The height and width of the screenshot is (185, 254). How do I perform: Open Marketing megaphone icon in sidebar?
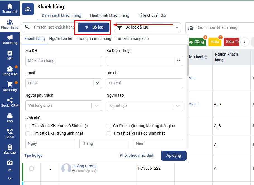click(10, 37)
